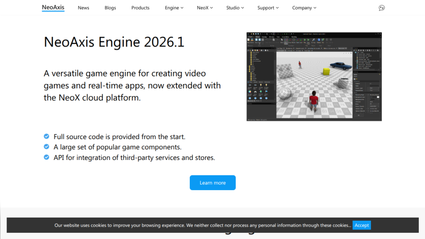Open the Company dropdown menu
Image resolution: width=425 pixels, height=239 pixels.
(x=304, y=8)
